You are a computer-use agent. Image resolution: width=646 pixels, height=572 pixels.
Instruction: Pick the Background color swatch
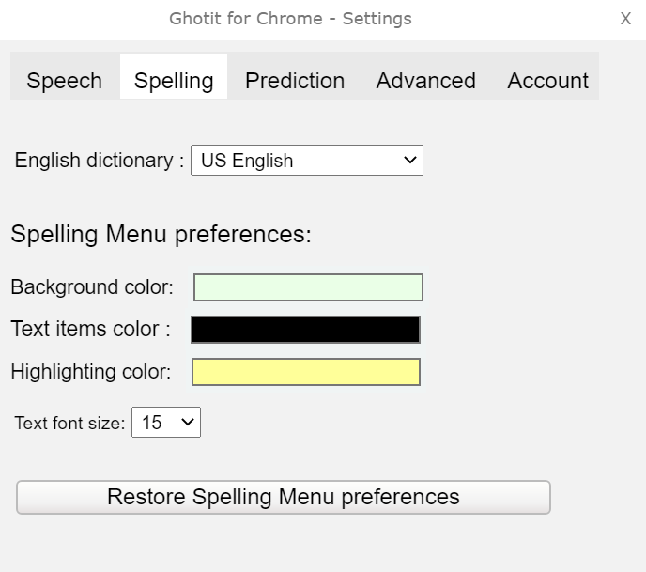(308, 287)
